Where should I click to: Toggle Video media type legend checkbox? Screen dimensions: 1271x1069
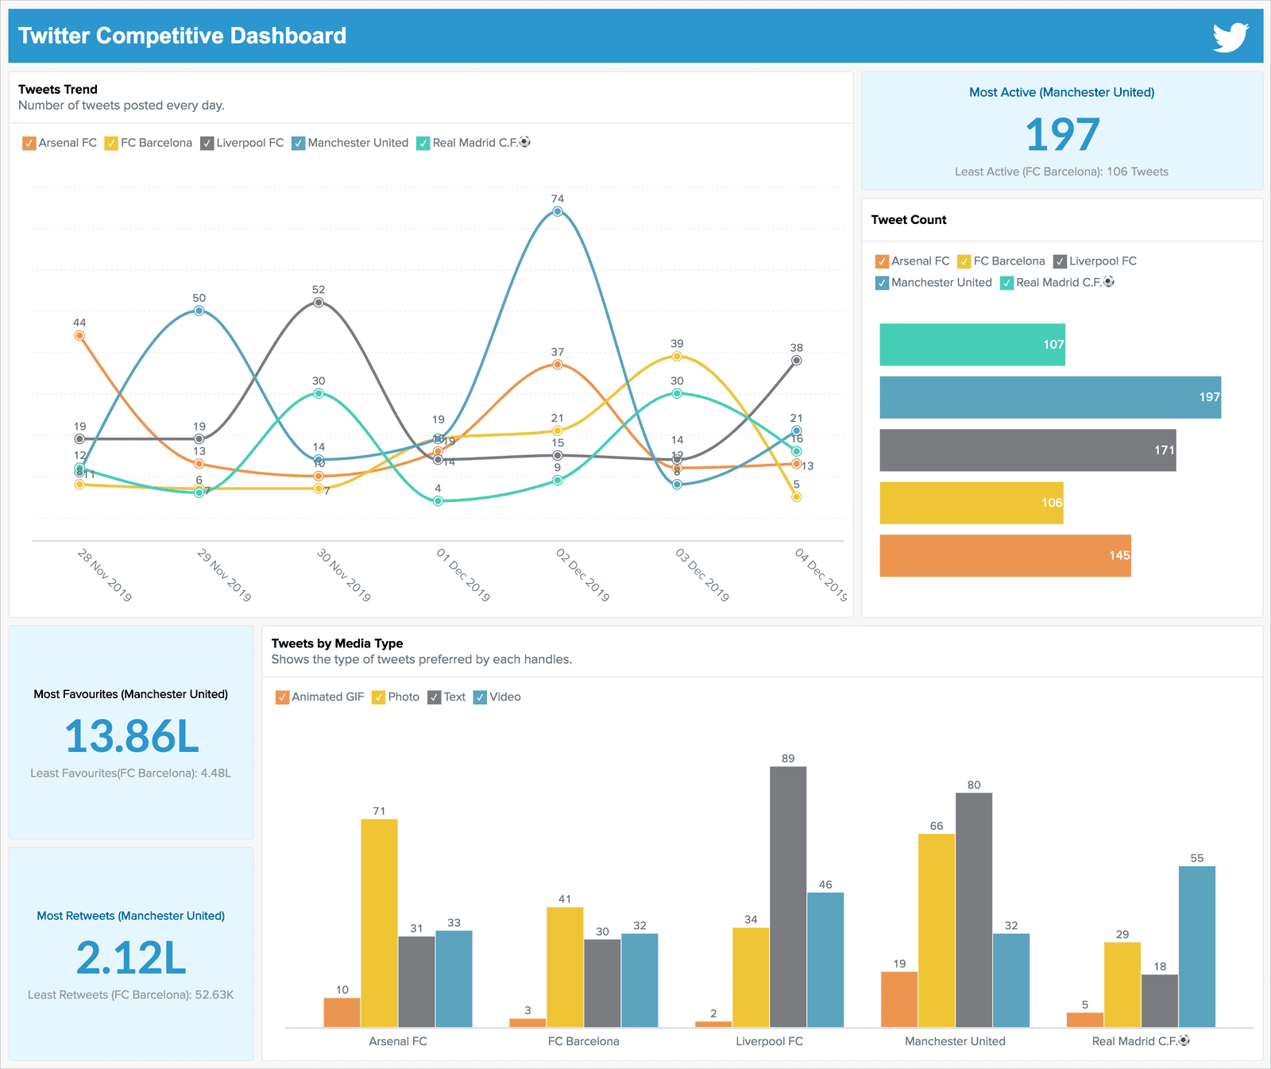point(480,697)
